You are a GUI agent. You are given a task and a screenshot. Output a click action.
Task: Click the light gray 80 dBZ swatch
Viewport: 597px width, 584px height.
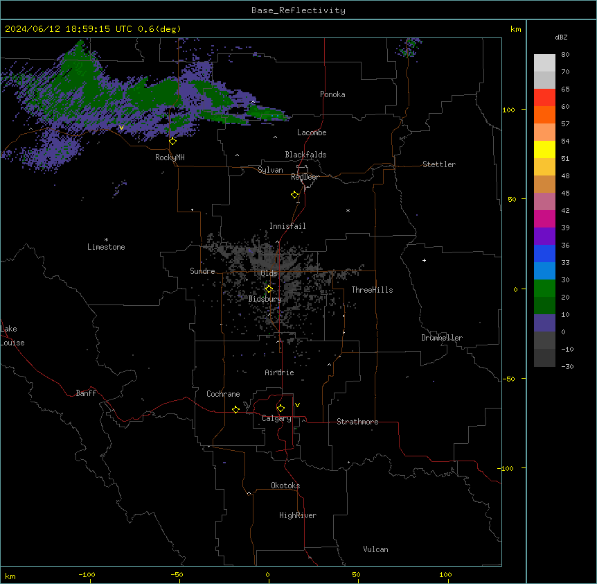[544, 63]
